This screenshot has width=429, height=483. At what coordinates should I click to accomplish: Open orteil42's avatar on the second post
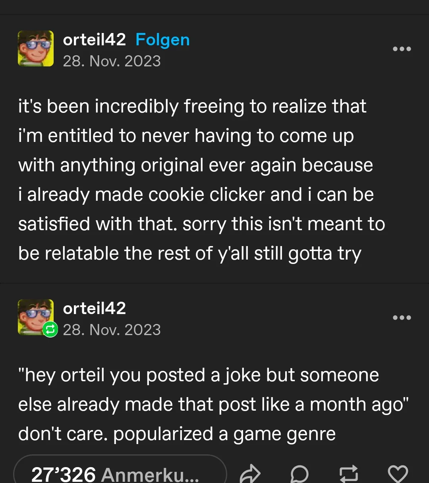click(x=35, y=316)
